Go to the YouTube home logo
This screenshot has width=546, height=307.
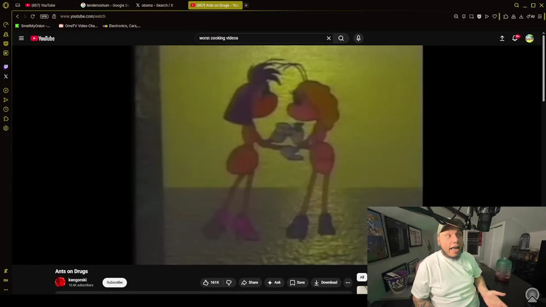(x=43, y=38)
